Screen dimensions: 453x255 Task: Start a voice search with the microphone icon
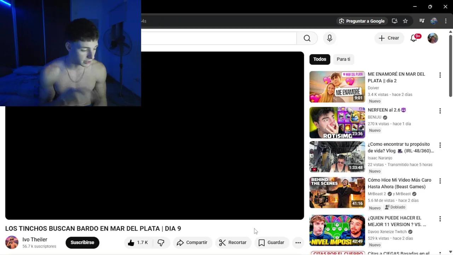pos(329,38)
